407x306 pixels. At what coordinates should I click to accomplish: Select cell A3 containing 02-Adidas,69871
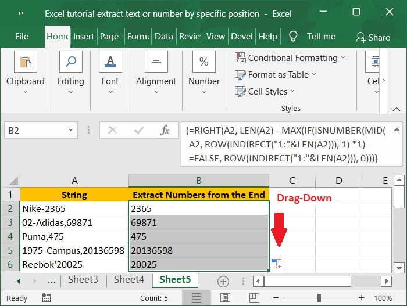pyautogui.click(x=74, y=223)
